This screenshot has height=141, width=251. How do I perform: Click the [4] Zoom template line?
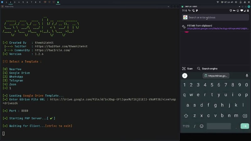(9, 84)
